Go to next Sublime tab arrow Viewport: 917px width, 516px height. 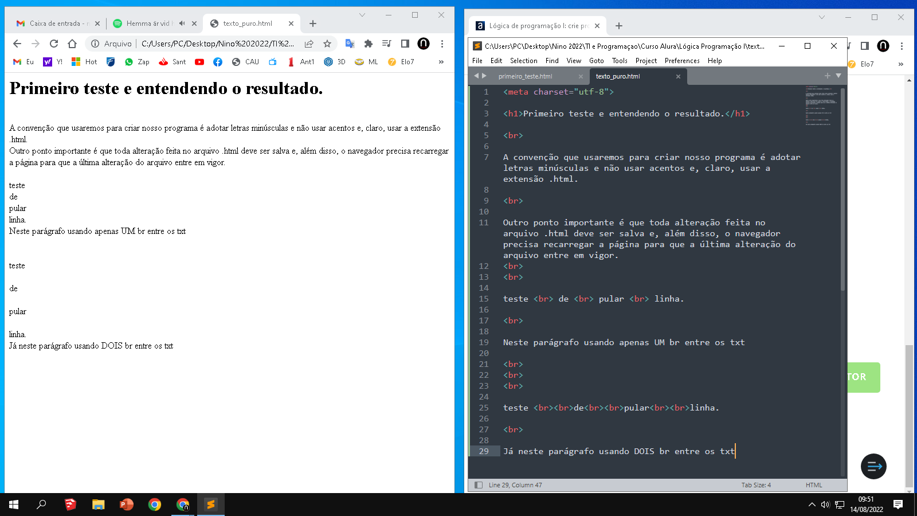484,76
